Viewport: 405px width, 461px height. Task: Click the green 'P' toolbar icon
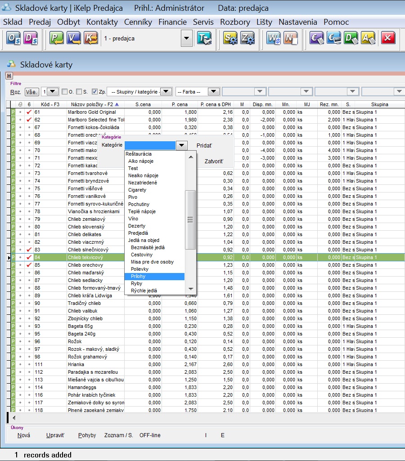pyautogui.click(x=56, y=39)
